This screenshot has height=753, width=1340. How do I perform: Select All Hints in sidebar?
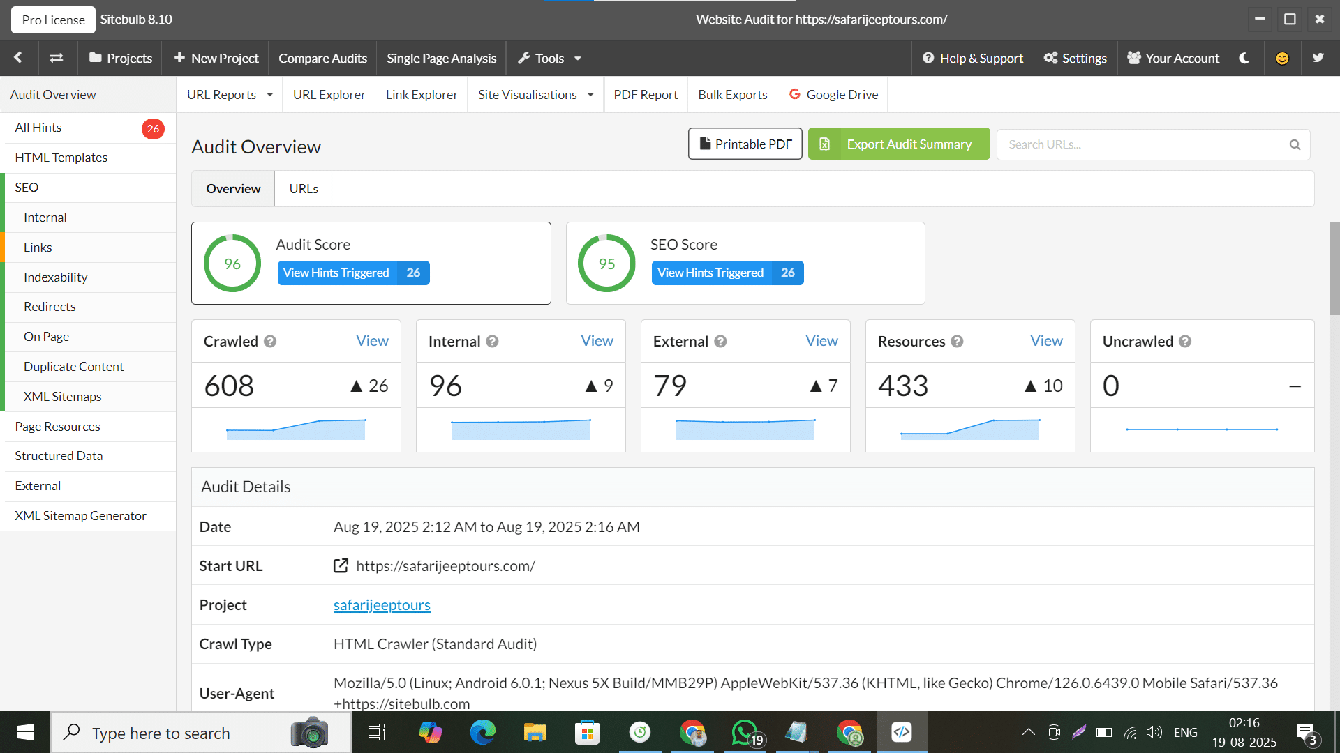point(88,128)
